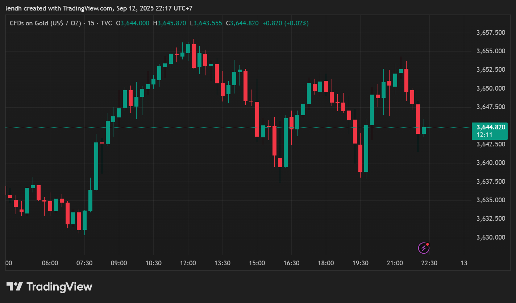516x303 pixels.
Task: Click the current price label 3,644.820
Action: point(491,127)
